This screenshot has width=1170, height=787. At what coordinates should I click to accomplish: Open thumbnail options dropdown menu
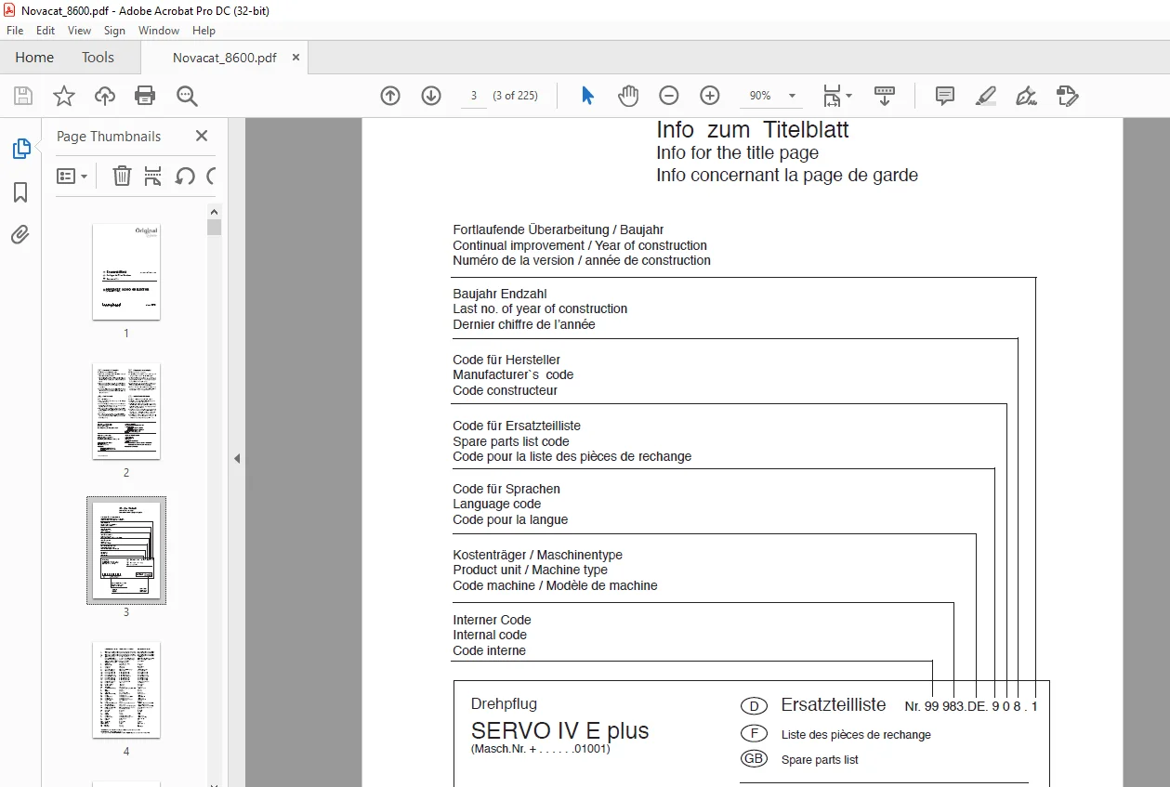[72, 176]
